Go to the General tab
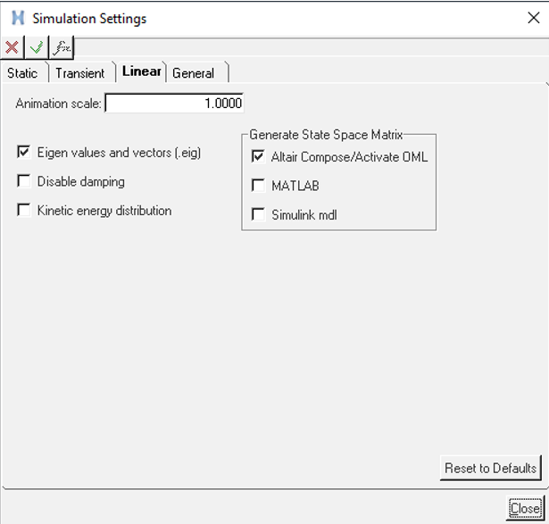549x524 pixels. [194, 73]
